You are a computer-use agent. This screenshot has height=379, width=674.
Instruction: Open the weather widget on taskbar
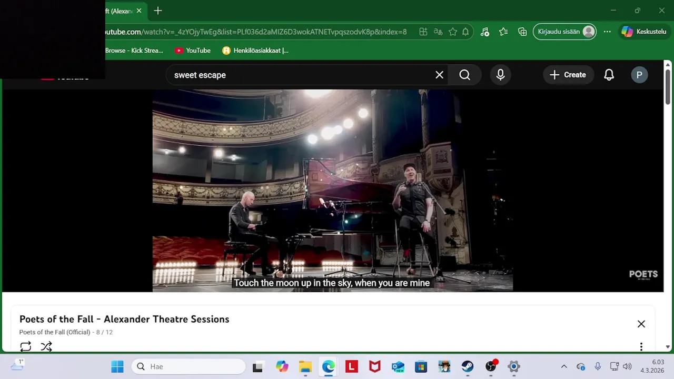(x=17, y=365)
